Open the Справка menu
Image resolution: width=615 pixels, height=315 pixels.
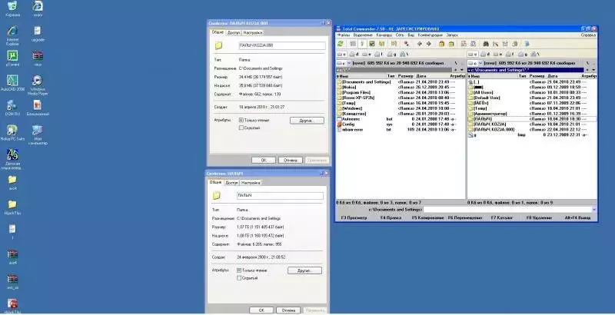click(x=588, y=35)
